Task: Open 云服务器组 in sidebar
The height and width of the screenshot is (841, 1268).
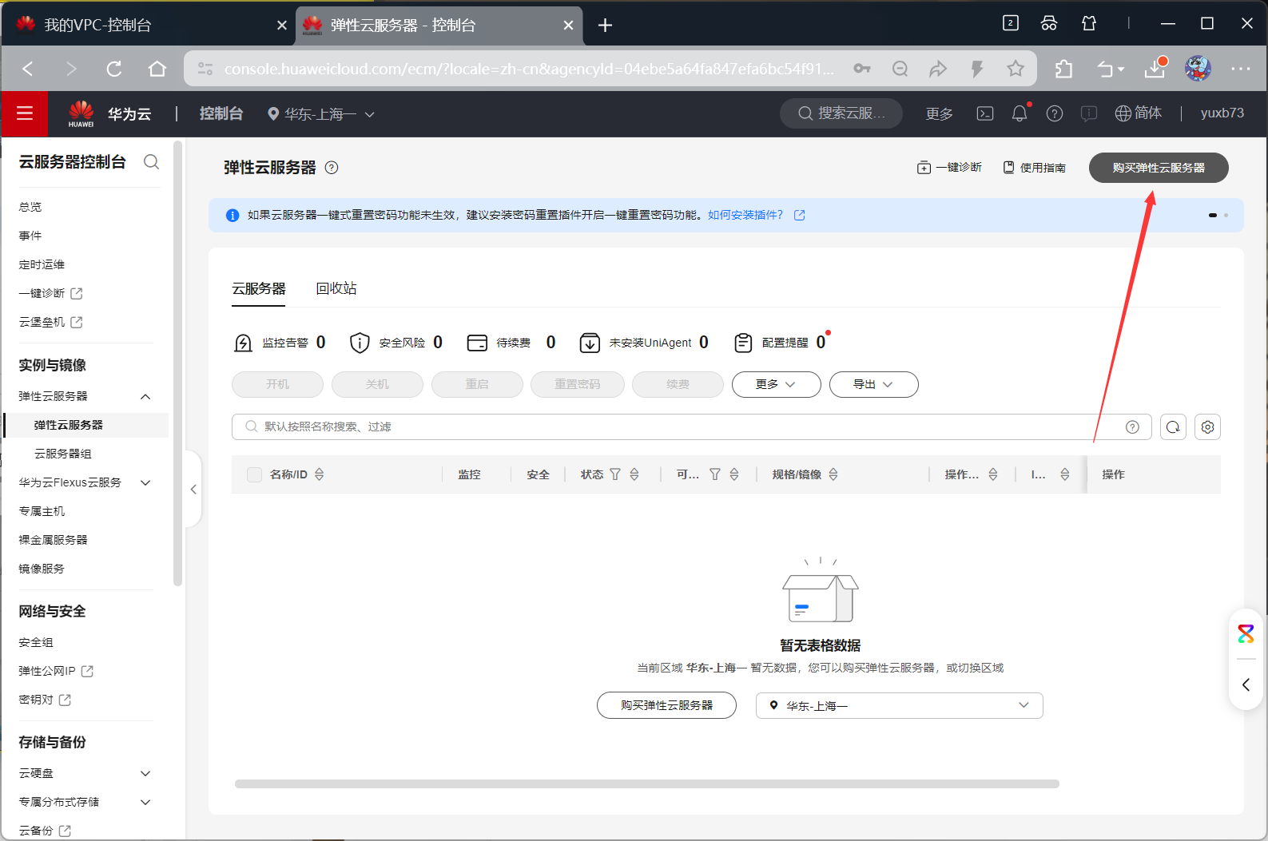Action: click(x=63, y=454)
